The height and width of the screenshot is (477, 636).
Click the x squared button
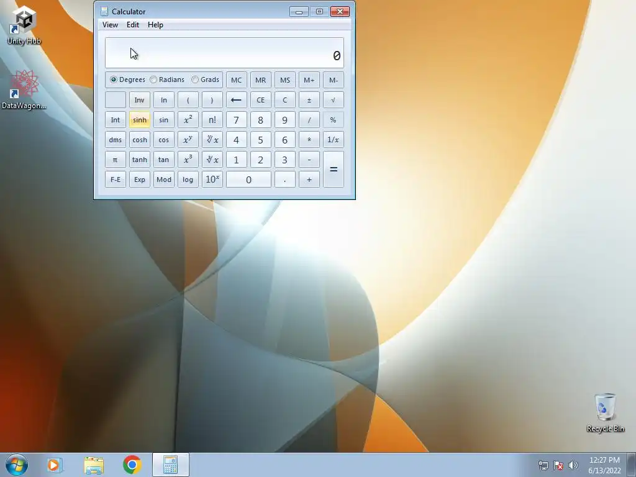tap(188, 120)
